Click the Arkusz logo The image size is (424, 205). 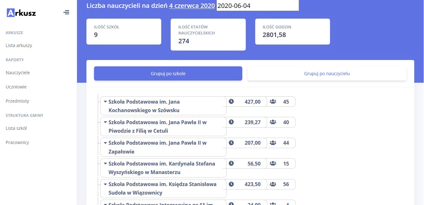click(x=21, y=13)
